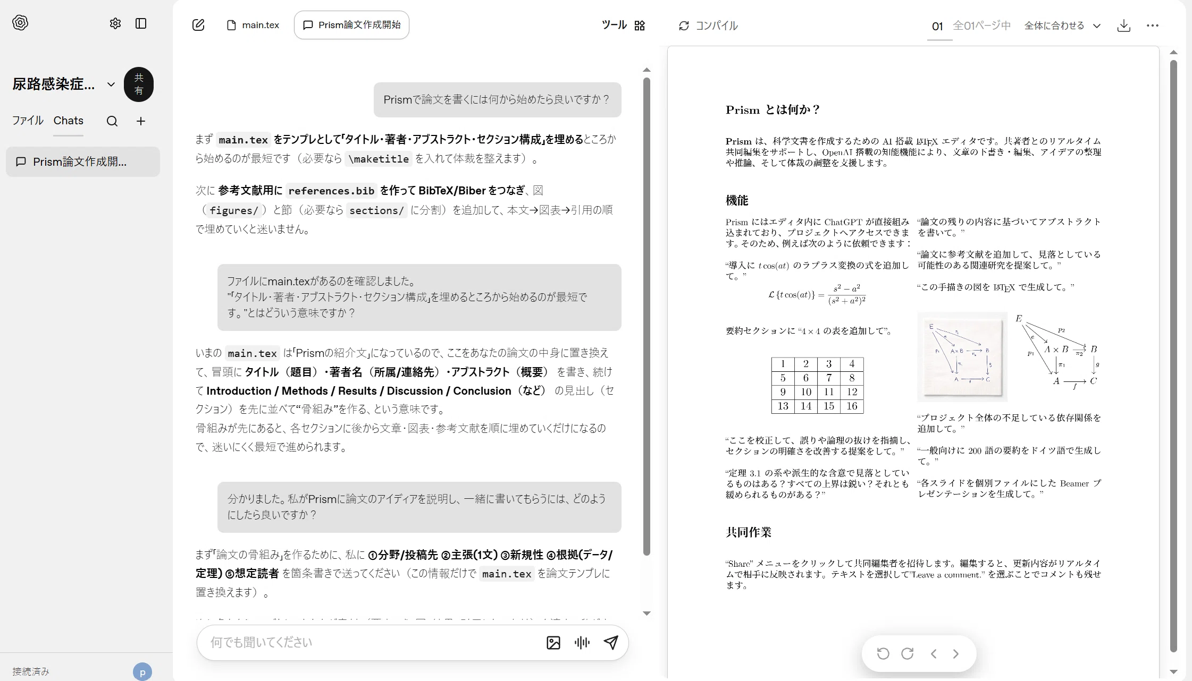Start voice input waveform icon
The height and width of the screenshot is (681, 1192).
pyautogui.click(x=582, y=643)
